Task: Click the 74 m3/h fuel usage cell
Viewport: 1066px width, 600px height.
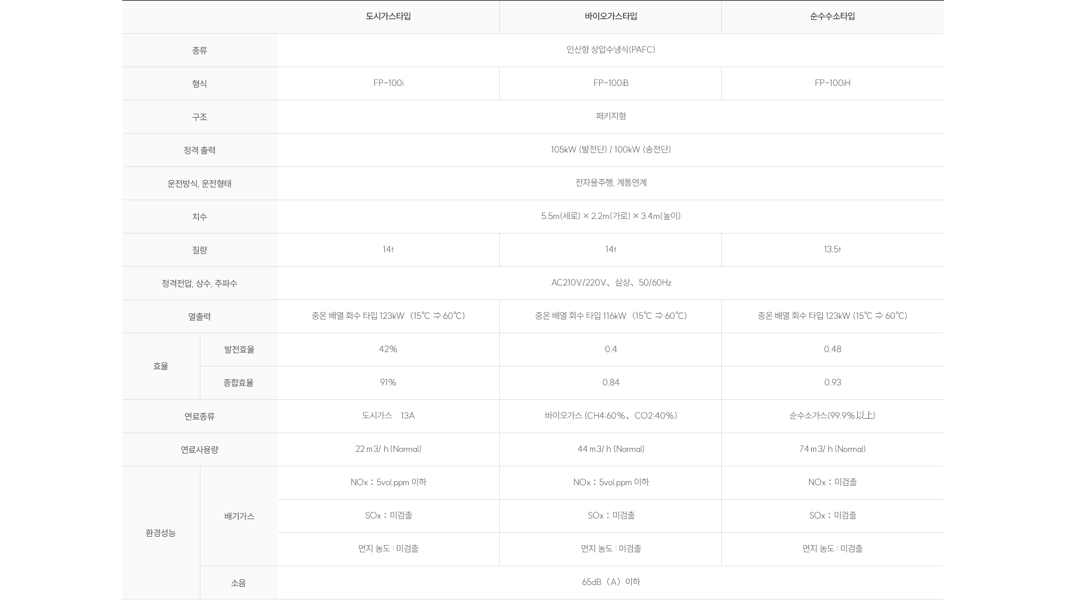Action: coord(832,449)
